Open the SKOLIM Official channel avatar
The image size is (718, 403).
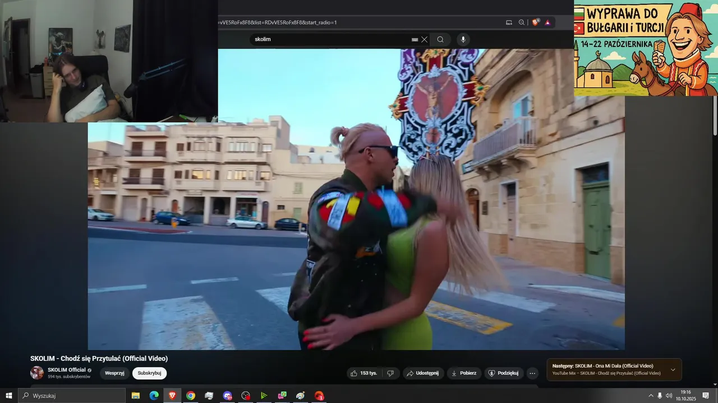point(37,373)
